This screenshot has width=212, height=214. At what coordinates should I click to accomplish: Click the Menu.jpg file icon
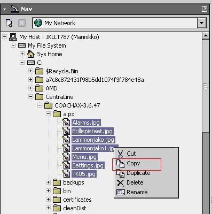(x=66, y=157)
